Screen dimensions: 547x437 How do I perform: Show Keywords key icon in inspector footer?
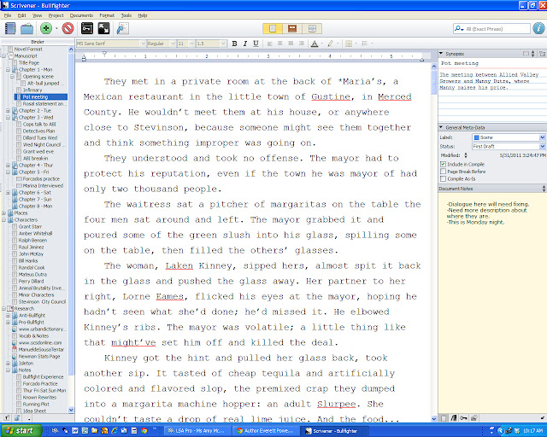pyautogui.click(x=463, y=418)
